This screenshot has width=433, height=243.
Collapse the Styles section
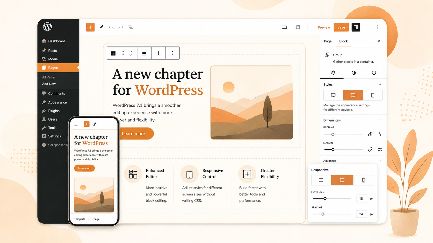(x=380, y=84)
